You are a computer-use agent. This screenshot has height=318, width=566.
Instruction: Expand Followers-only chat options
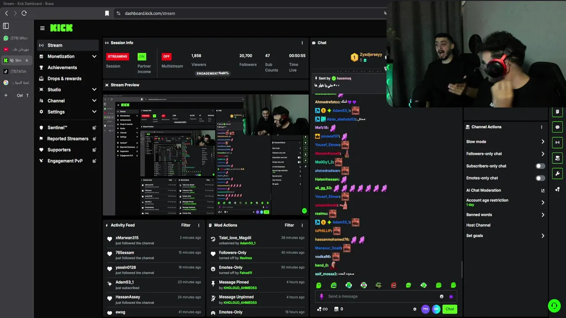[543, 154]
